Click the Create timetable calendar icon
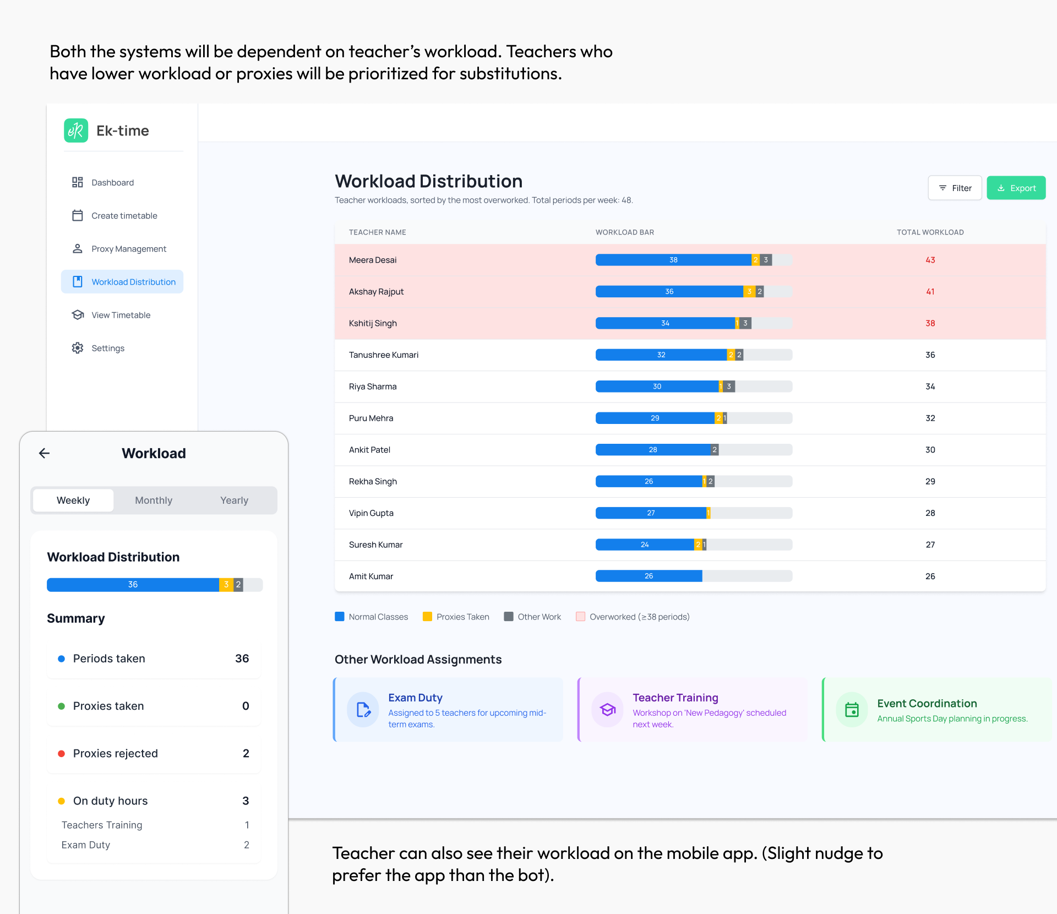This screenshot has width=1057, height=914. pos(78,215)
